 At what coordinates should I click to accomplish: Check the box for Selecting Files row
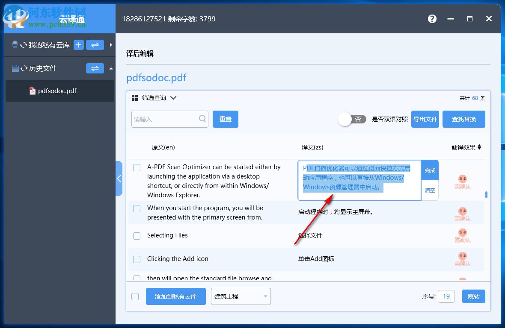[x=137, y=236]
